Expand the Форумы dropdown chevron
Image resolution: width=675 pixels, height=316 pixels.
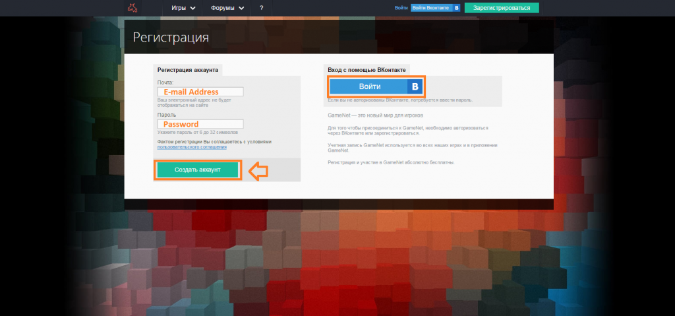click(241, 8)
